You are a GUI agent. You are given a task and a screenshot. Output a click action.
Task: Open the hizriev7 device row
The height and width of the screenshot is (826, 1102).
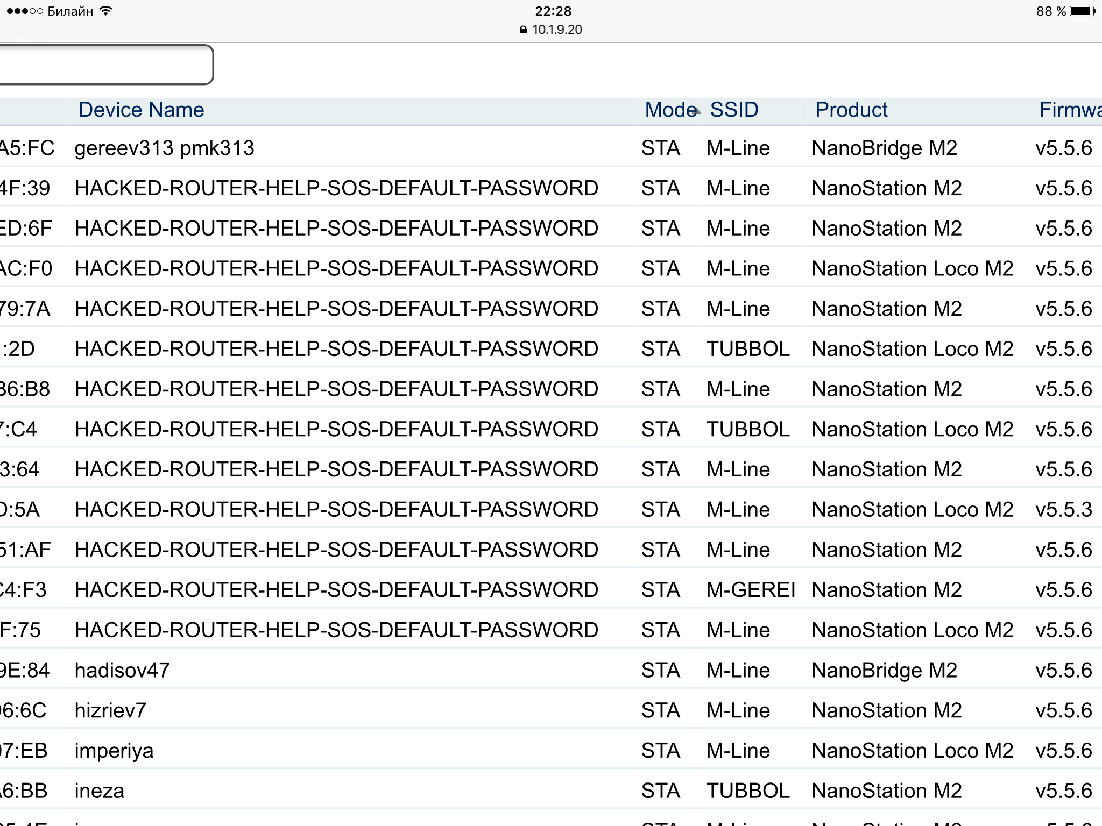[x=551, y=710]
